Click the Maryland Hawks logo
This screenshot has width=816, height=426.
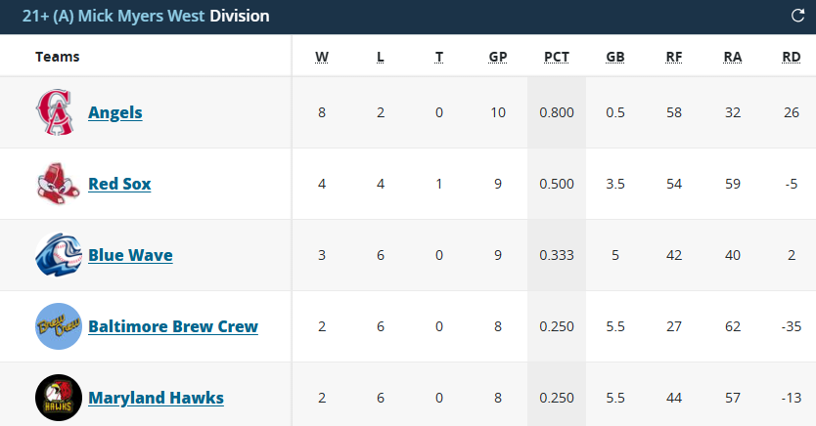coord(58,398)
